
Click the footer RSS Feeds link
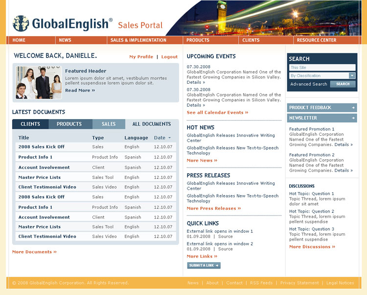(x=261, y=283)
